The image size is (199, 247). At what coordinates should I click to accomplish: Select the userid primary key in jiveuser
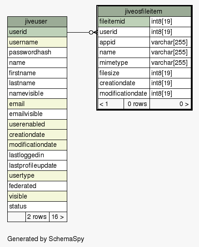[x=37, y=32]
